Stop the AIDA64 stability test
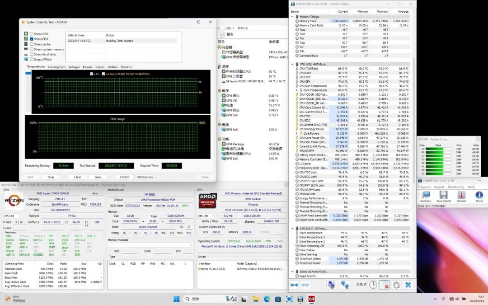 (51, 177)
